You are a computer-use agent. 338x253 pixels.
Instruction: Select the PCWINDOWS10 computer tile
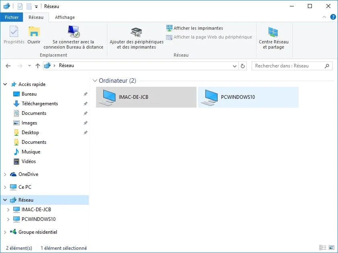click(x=248, y=97)
